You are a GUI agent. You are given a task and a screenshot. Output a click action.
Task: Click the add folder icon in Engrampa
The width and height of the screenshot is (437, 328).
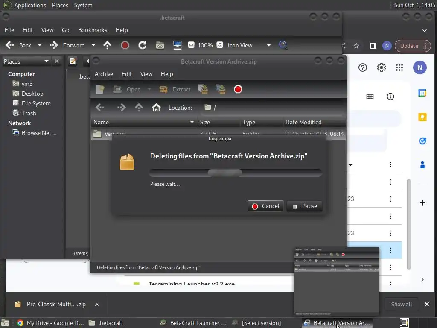pyautogui.click(x=221, y=89)
